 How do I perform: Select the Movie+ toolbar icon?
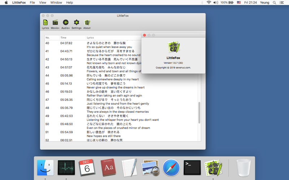tap(55, 24)
